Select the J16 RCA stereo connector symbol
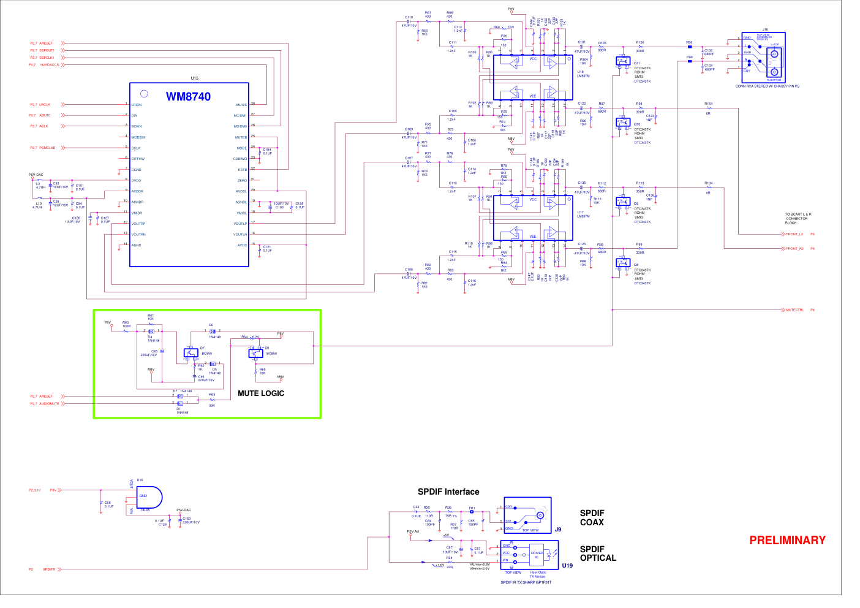This screenshot has height=608, width=860. coord(763,58)
